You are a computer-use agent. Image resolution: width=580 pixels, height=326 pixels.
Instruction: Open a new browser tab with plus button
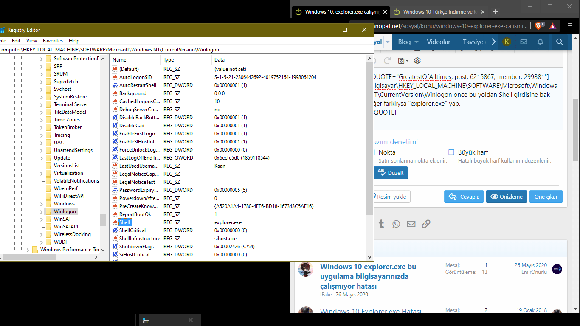point(495,12)
